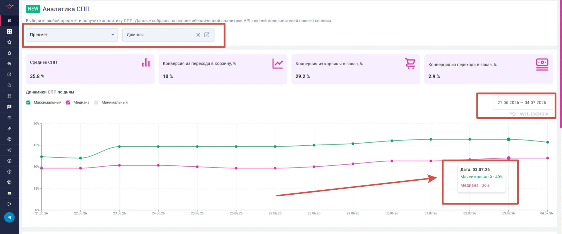Click the 23.06.26 point on the Медиана line
562x234 pixels.
(119, 165)
